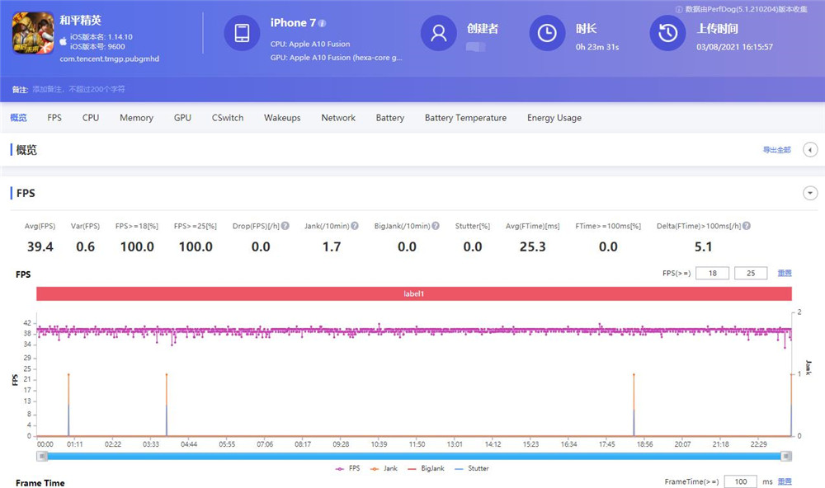Image resolution: width=825 pixels, height=488 pixels.
Task: Click the FPS threshold field showing 18
Action: pos(712,273)
